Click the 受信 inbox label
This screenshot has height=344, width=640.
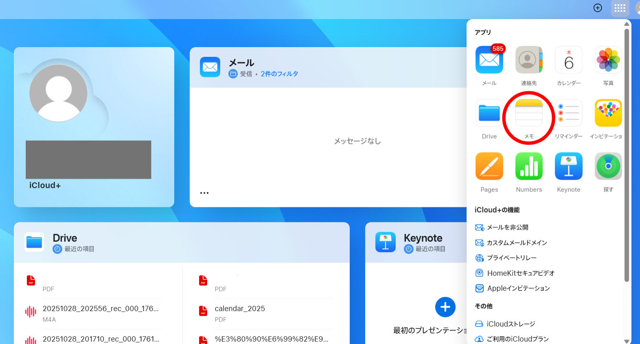[246, 74]
